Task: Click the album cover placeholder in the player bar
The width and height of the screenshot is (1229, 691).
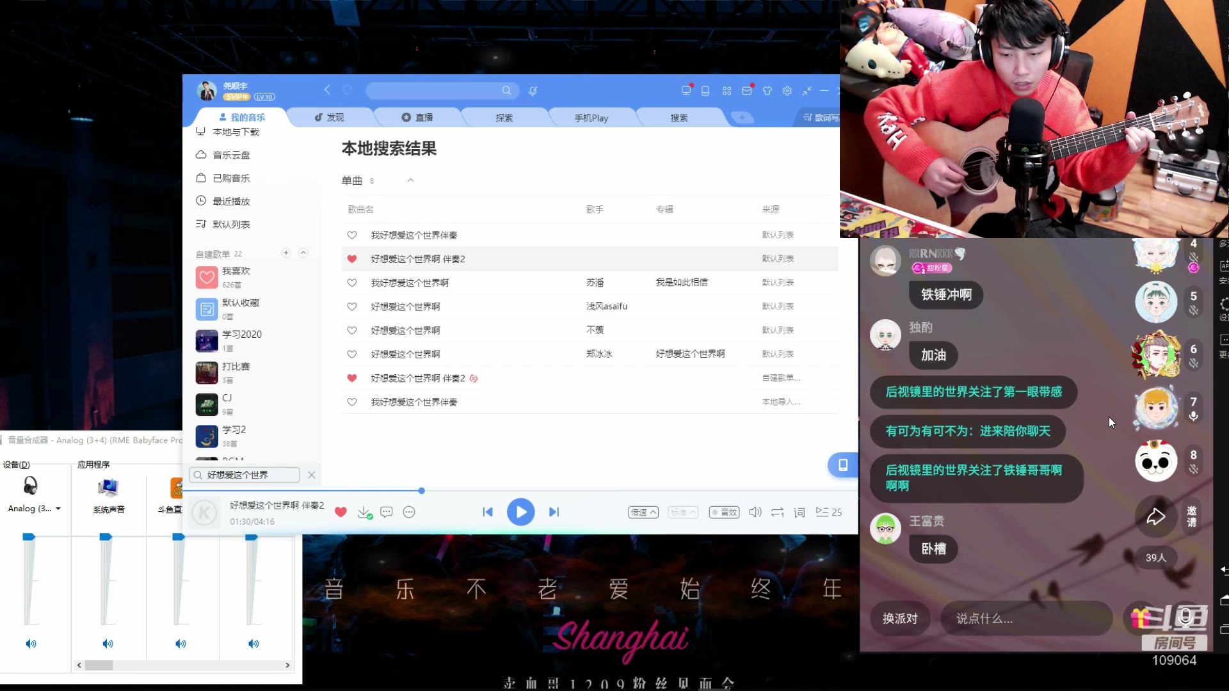Action: tap(205, 512)
